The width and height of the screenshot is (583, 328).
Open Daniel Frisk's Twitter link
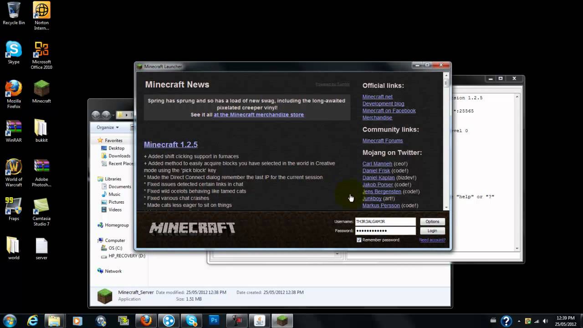pyautogui.click(x=376, y=171)
